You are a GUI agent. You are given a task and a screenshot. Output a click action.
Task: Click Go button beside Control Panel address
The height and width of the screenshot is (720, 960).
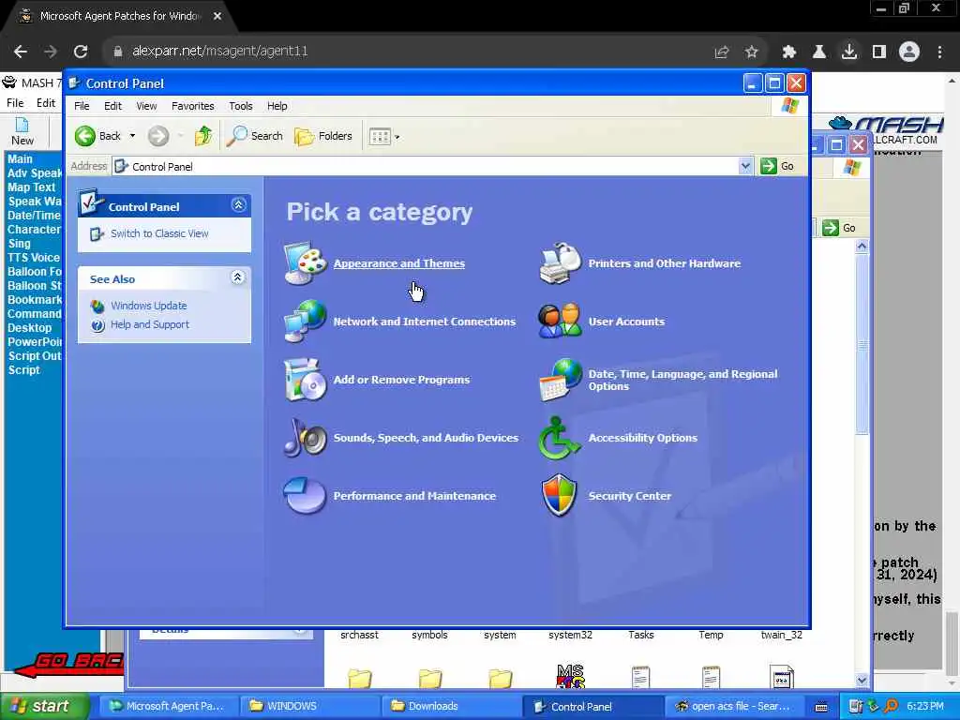777,166
